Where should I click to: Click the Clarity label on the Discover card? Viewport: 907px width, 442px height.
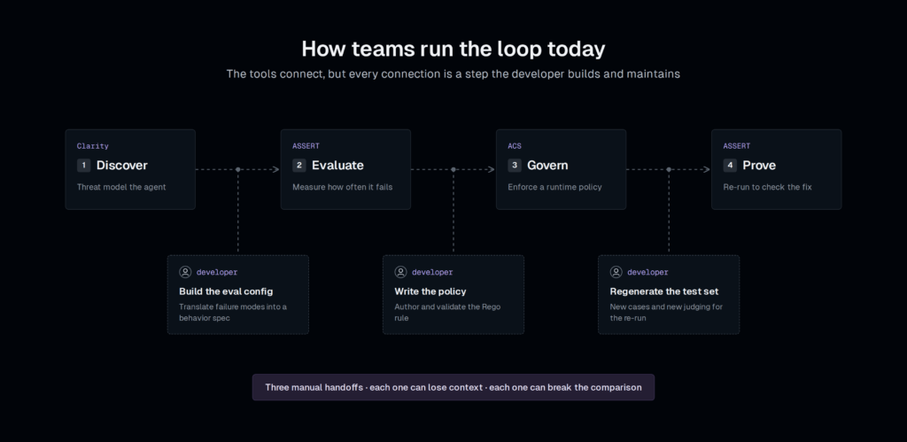click(x=92, y=146)
